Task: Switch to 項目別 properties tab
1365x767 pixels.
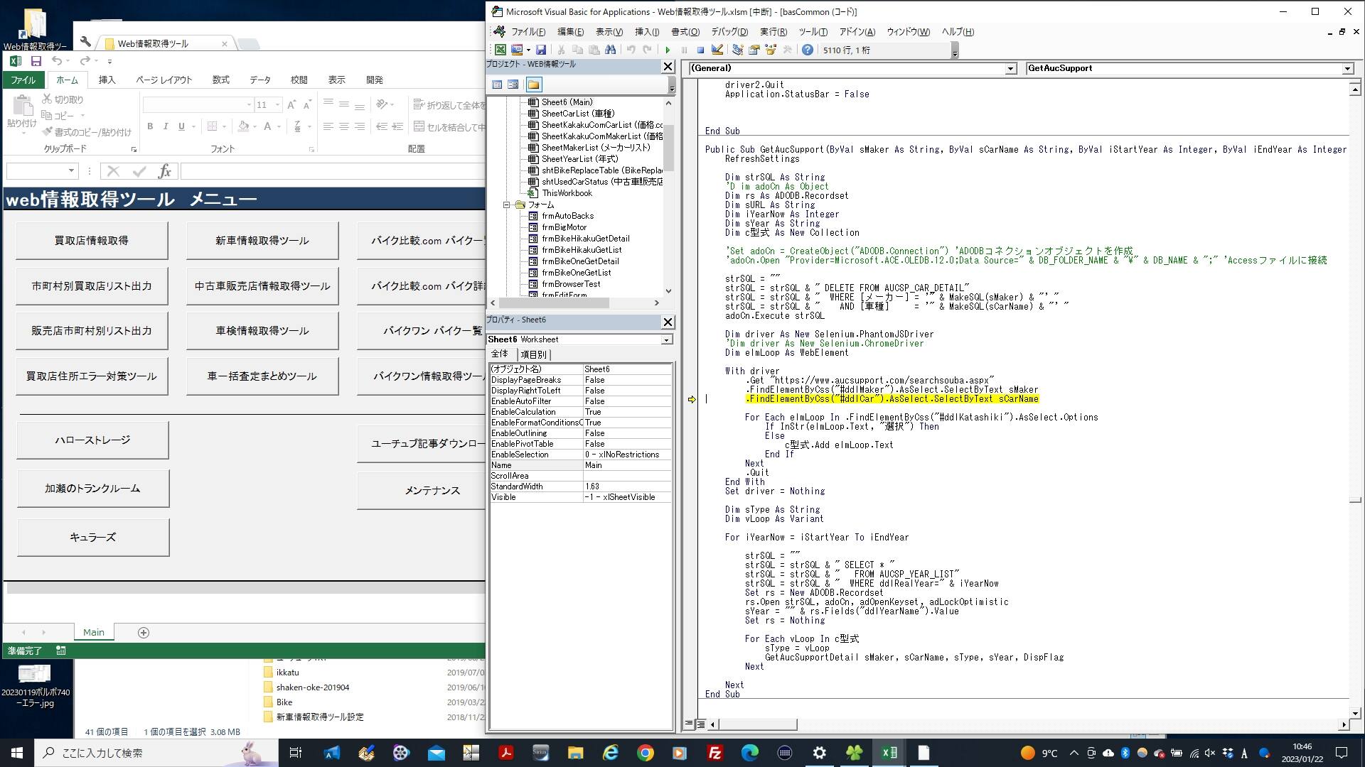Action: [533, 354]
